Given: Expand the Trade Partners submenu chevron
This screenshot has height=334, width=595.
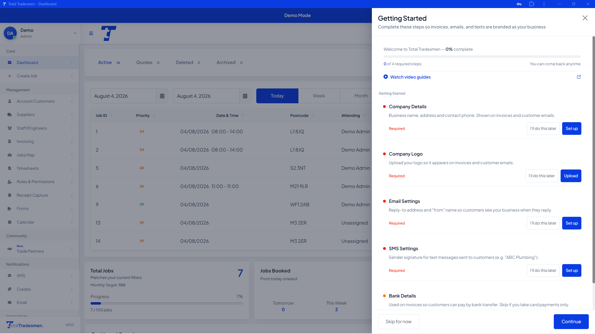Looking at the screenshot, I should tap(72, 249).
